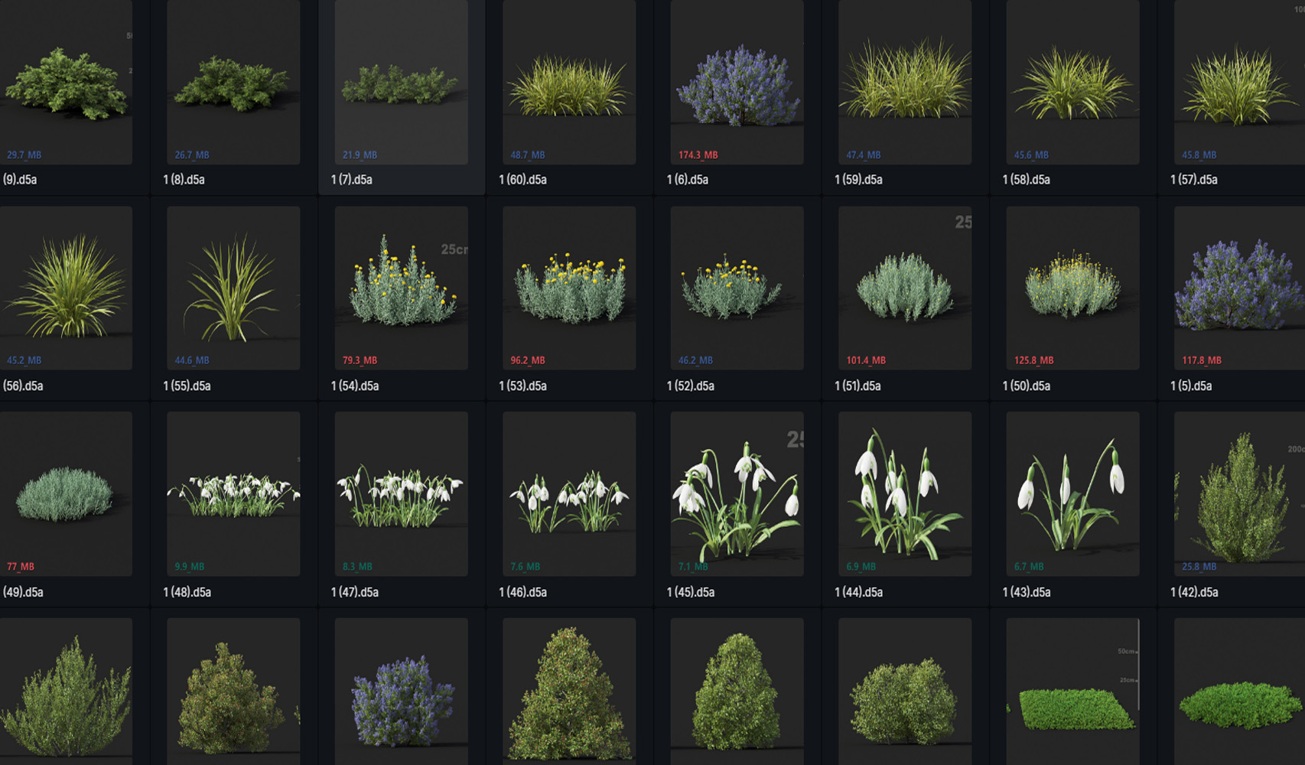Click the 101.4 MB size label

click(x=866, y=360)
